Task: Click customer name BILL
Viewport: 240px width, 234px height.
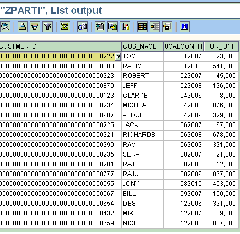Action: (x=130, y=194)
